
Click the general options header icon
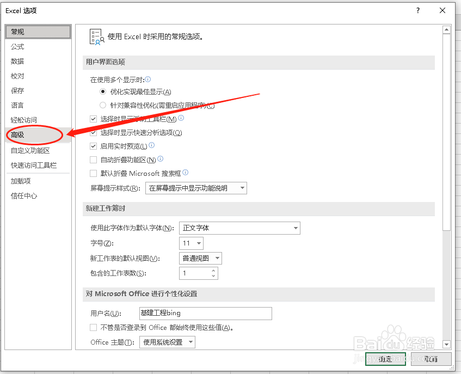tap(97, 37)
